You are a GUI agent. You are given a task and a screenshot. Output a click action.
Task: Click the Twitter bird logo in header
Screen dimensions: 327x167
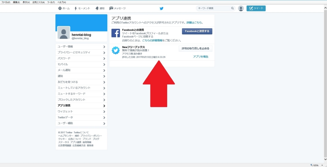pos(161,9)
